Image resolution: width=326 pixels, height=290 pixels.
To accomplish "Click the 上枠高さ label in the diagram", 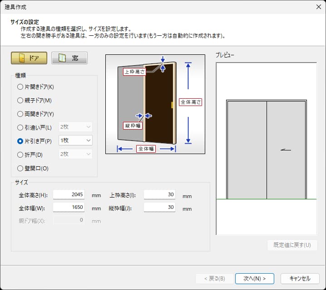I will click(x=134, y=72).
